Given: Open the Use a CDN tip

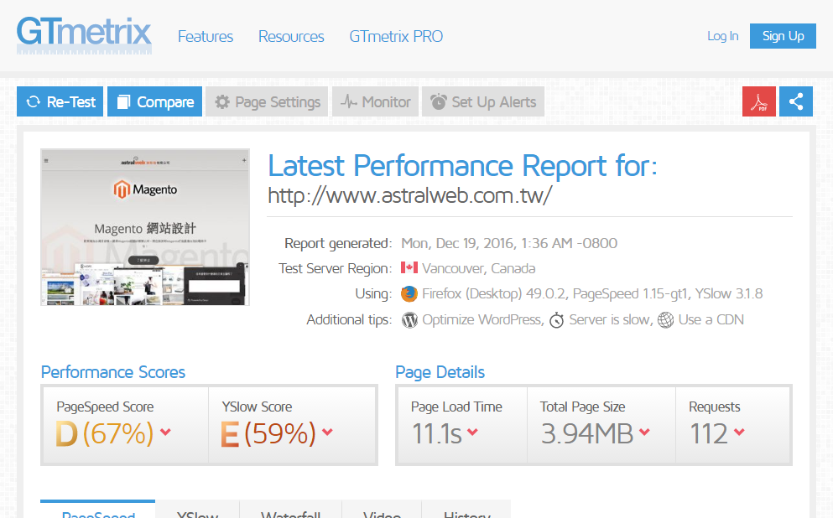Looking at the screenshot, I should (x=711, y=319).
